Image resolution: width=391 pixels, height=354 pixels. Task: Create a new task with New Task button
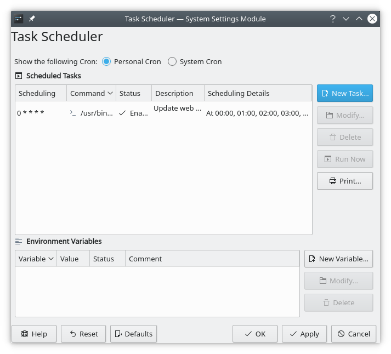[344, 93]
